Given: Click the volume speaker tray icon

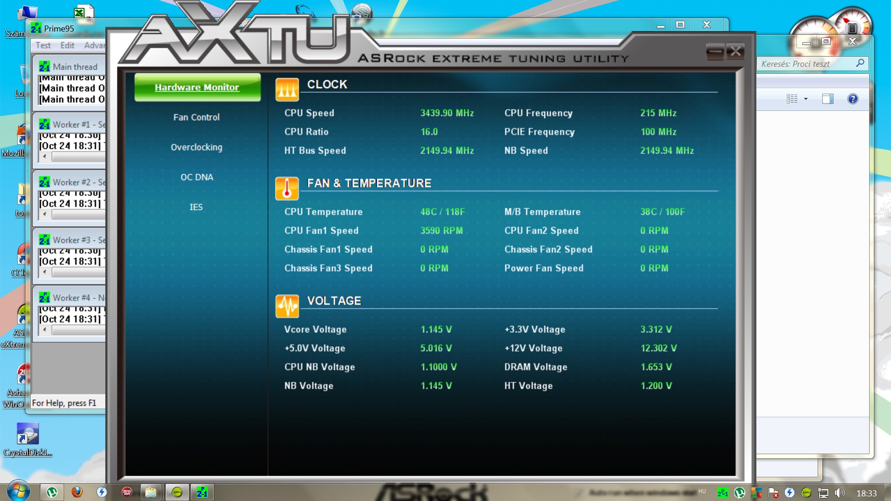Looking at the screenshot, I should tap(839, 493).
